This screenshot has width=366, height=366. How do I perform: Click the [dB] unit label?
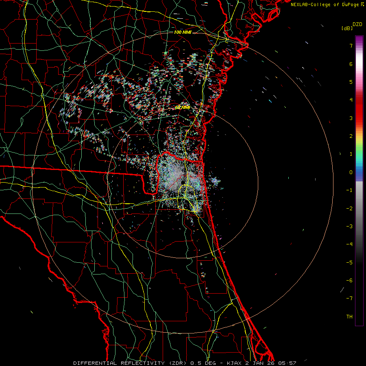coord(347,28)
